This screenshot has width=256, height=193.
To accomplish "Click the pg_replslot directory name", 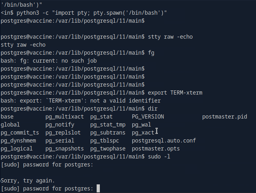I will (63, 133).
